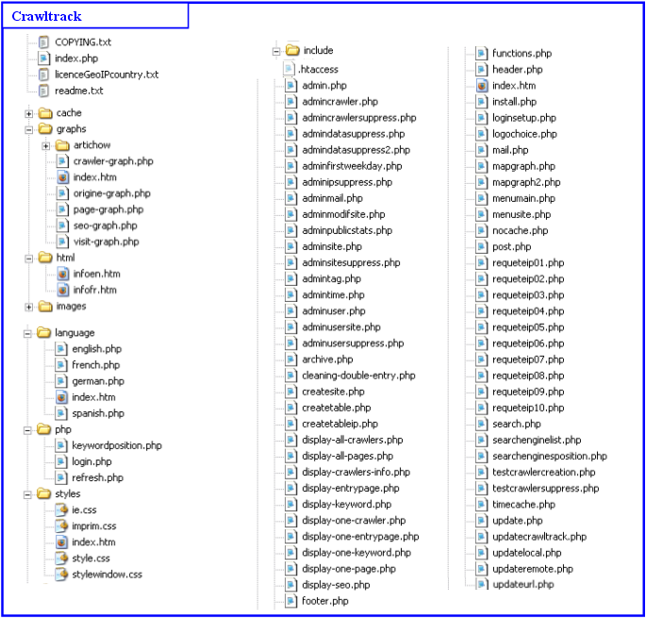Click the style.css stylesheet icon
The height and width of the screenshot is (619, 646).
[x=61, y=559]
